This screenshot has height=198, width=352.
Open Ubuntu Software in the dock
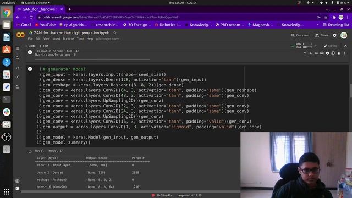tap(7, 50)
